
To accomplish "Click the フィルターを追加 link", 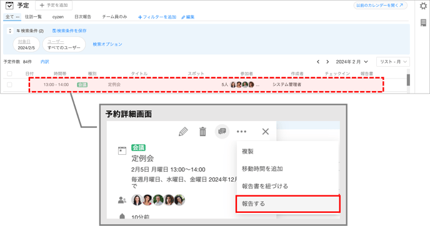I will [x=157, y=17].
